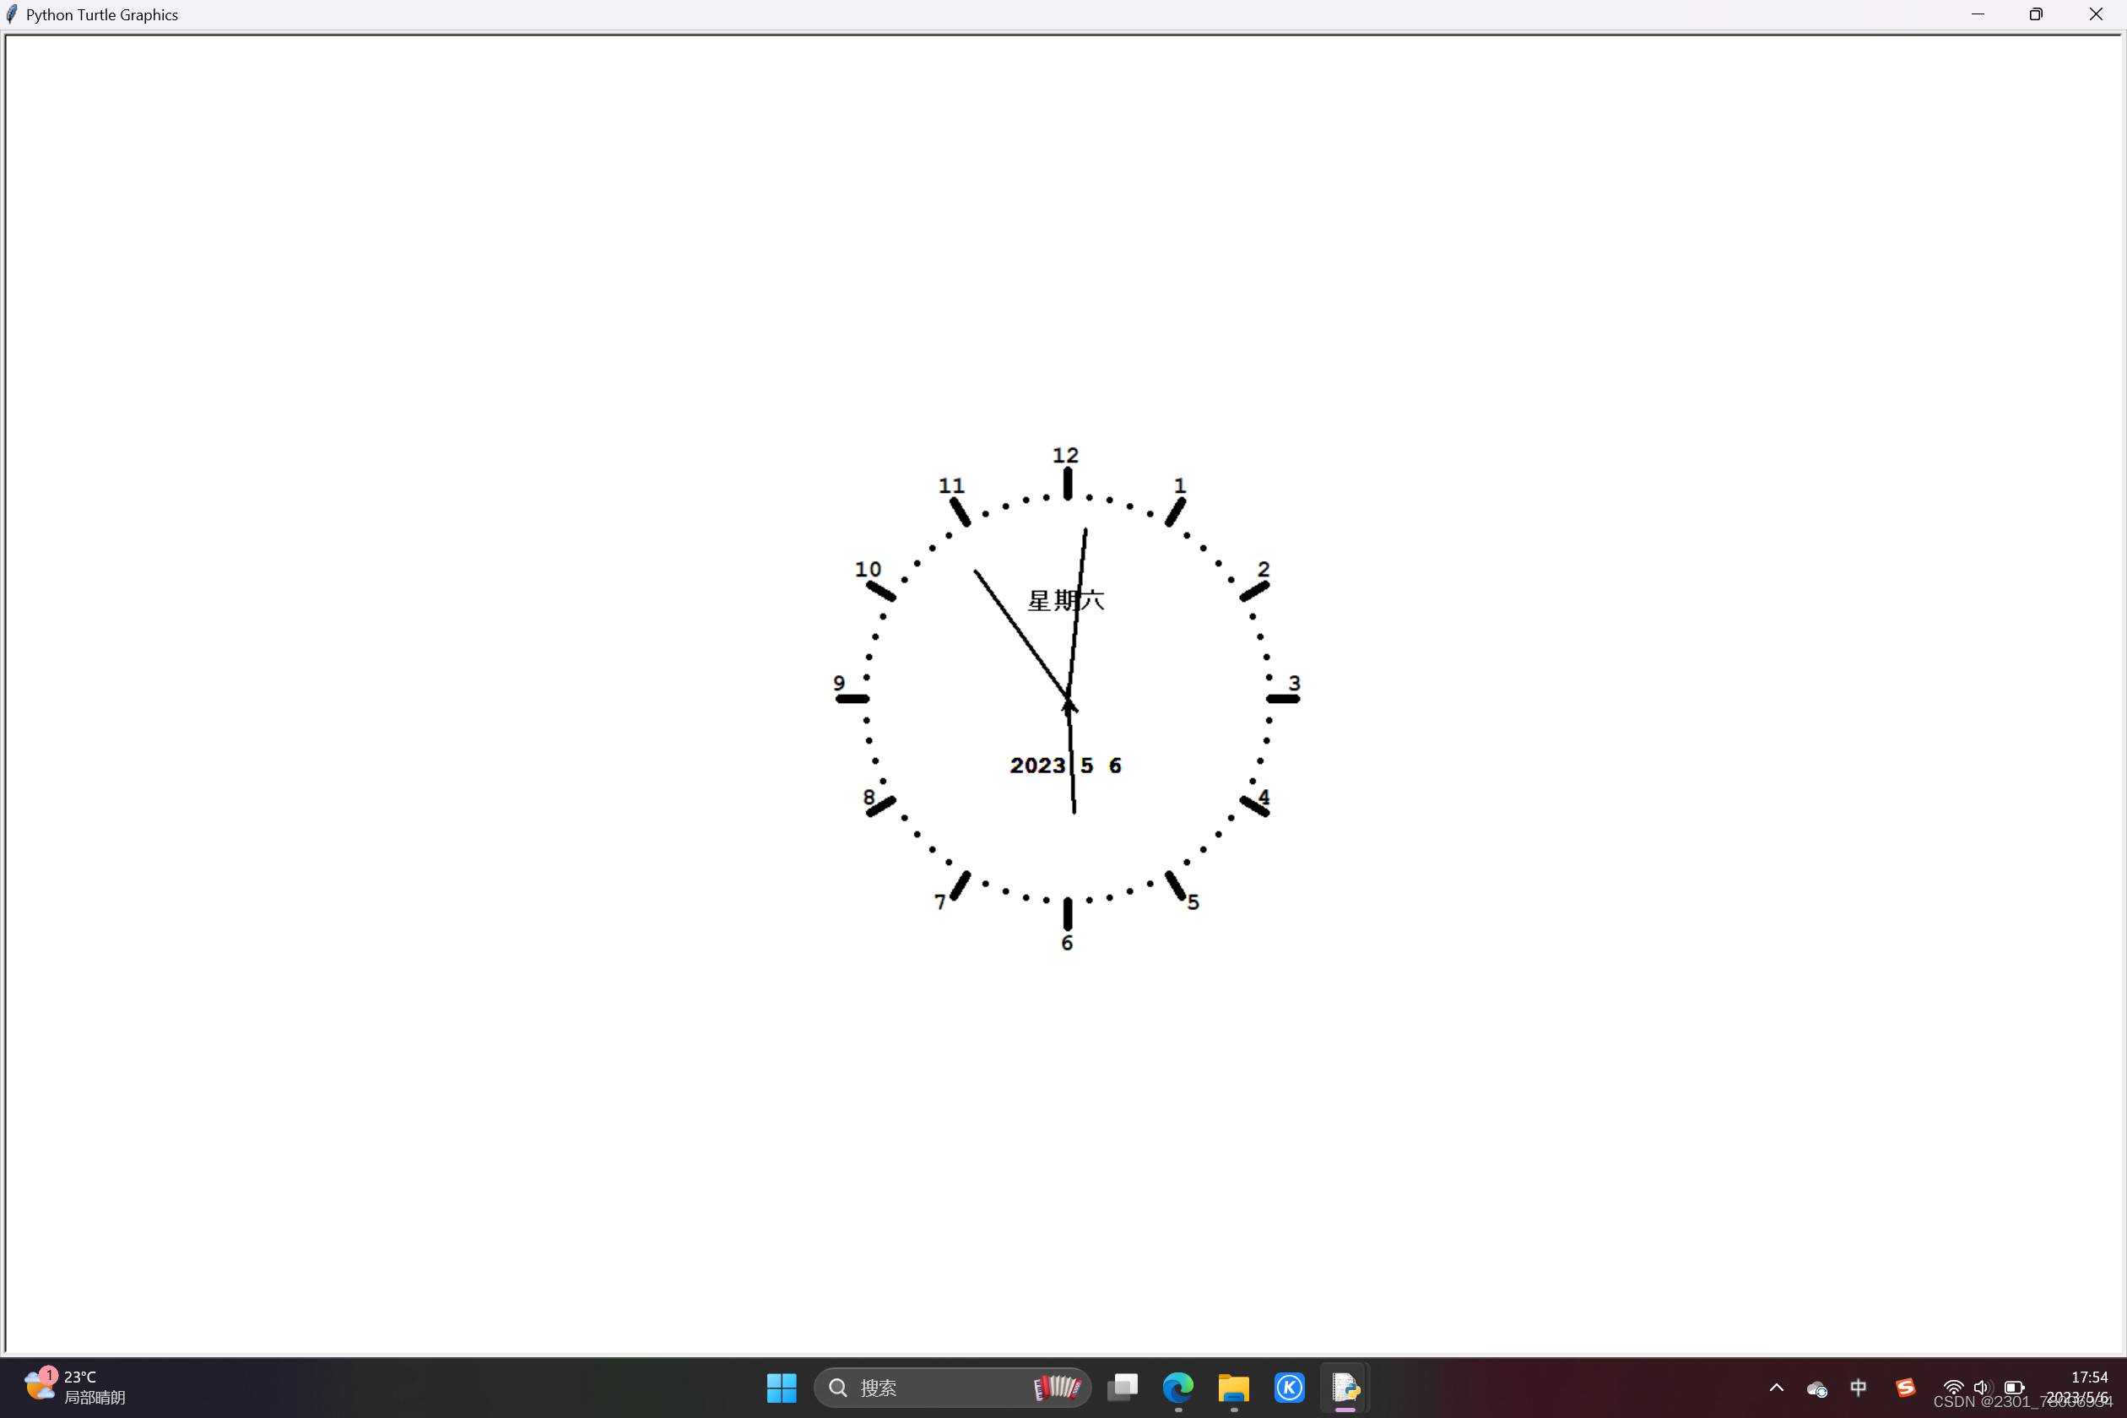This screenshot has height=1418, width=2127.
Task: Open the OneDrive sync tray icon
Action: tap(1816, 1388)
